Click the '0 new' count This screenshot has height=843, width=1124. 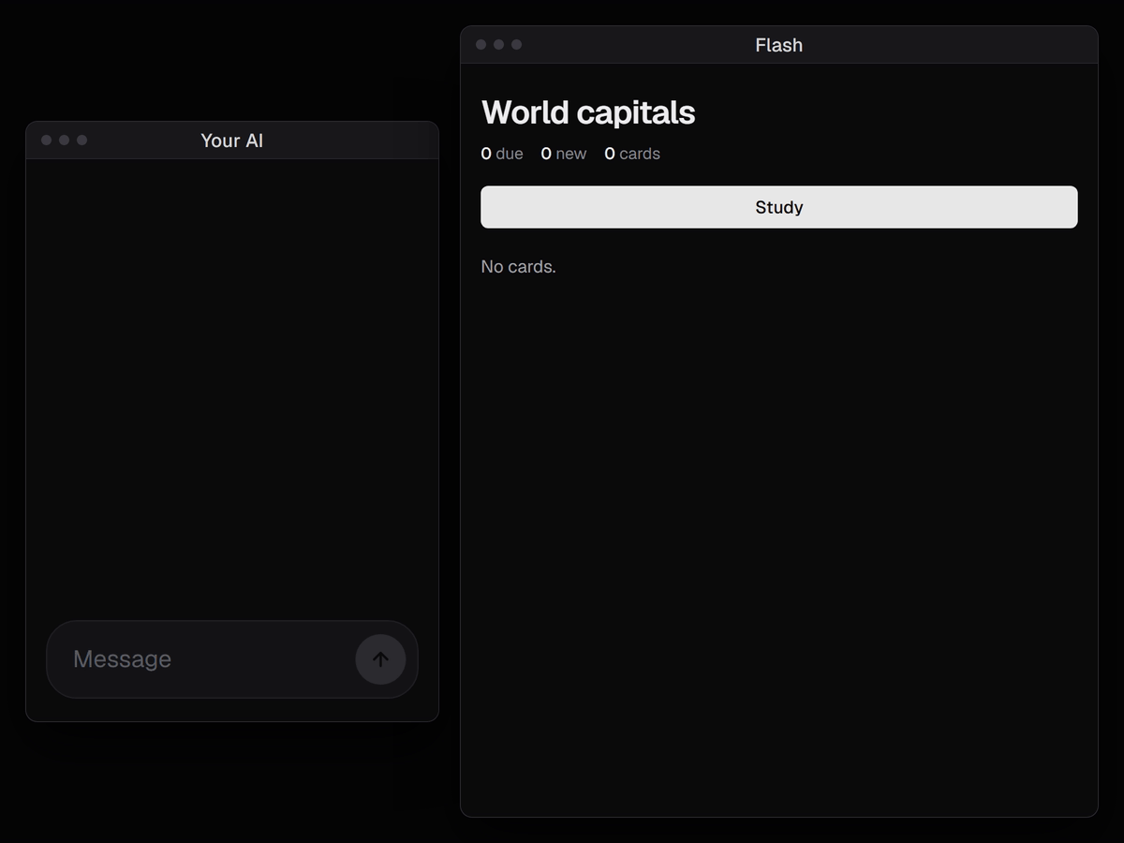(564, 154)
